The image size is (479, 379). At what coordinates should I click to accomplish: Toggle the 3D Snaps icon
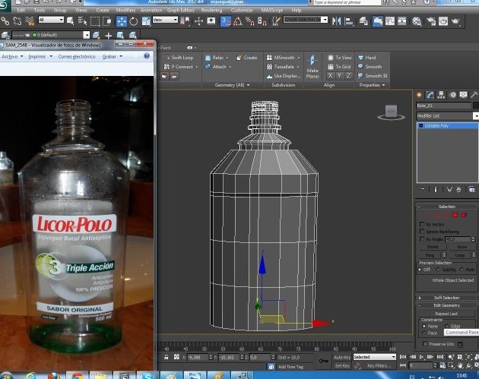(x=226, y=21)
